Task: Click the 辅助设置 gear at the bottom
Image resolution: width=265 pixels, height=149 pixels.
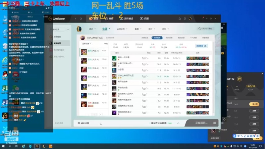Action: [79, 123]
